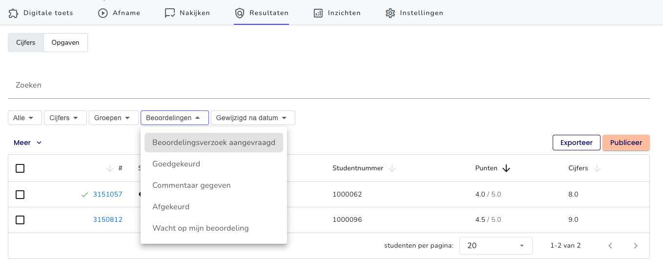Open the Digitale toets tab
The width and height of the screenshot is (663, 272).
click(41, 13)
